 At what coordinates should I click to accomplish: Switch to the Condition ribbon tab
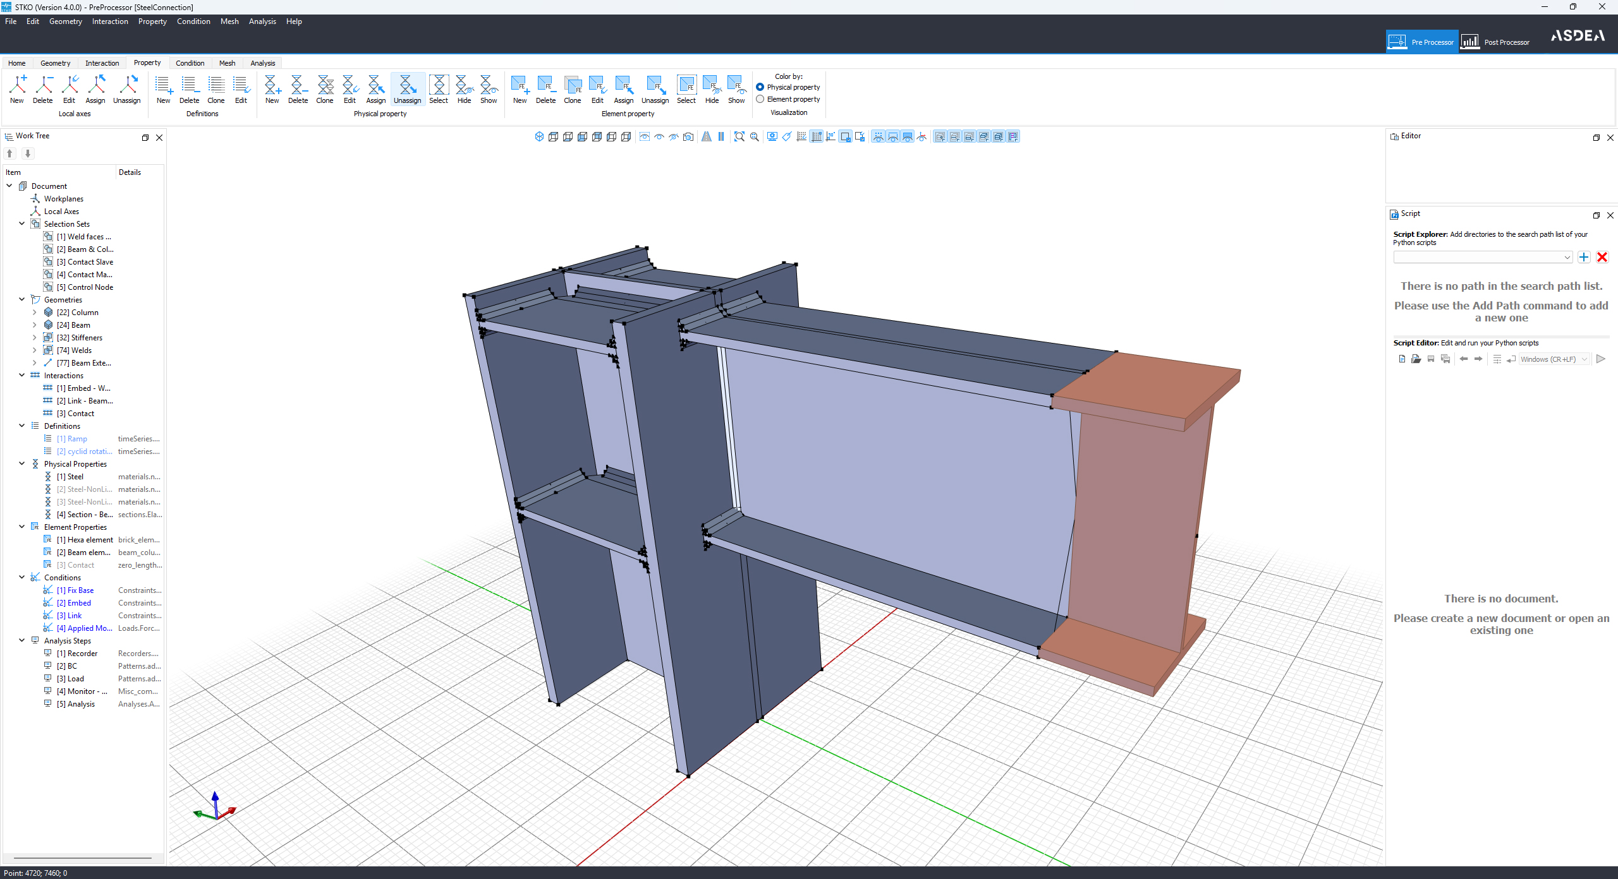pos(190,63)
